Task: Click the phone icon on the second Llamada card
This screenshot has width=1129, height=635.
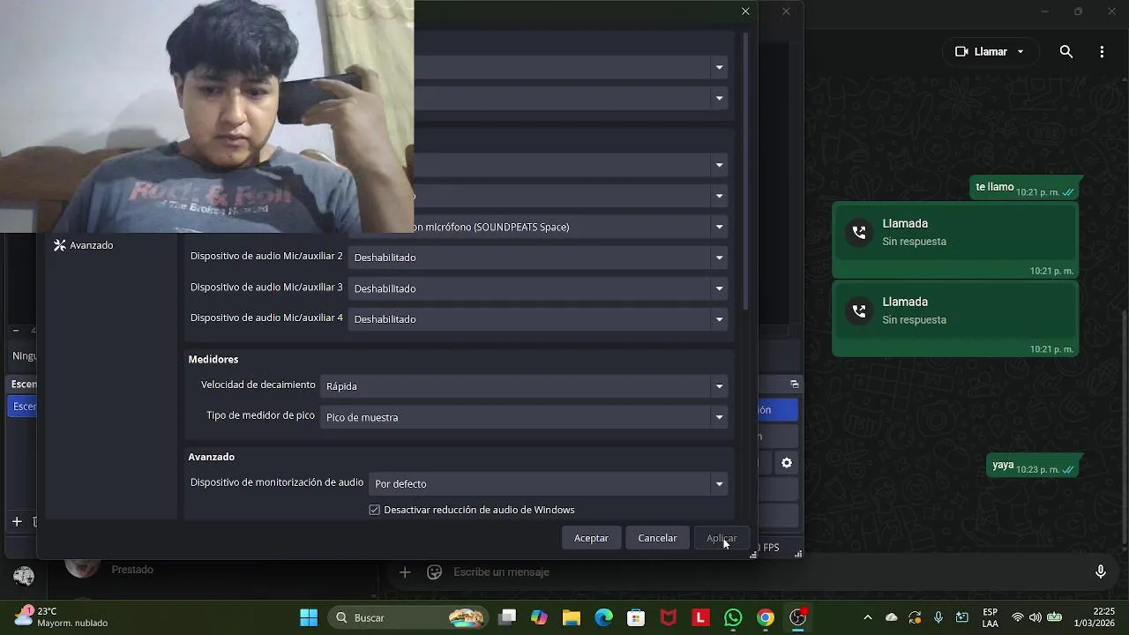Action: [858, 311]
